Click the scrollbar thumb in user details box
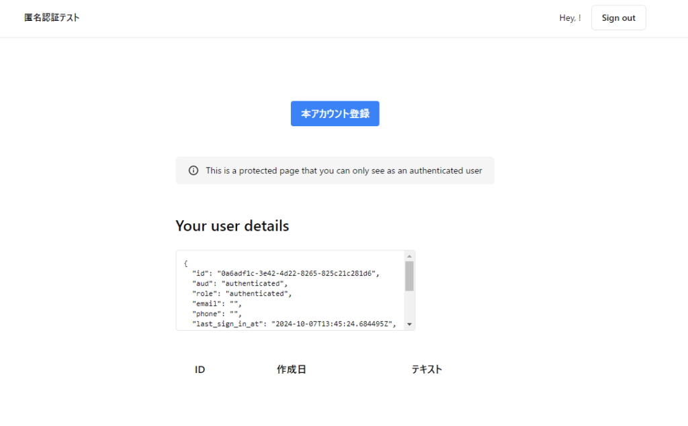Screen dimensions: 688x426 pyautogui.click(x=409, y=276)
